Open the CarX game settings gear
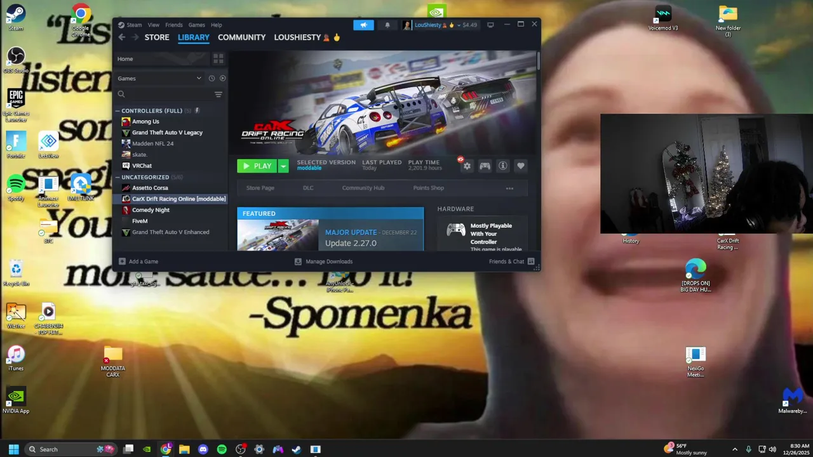This screenshot has height=457, width=813. tap(467, 166)
